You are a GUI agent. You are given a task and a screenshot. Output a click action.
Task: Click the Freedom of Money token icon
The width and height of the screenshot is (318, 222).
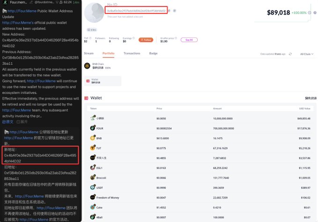pyautogui.click(x=93, y=197)
